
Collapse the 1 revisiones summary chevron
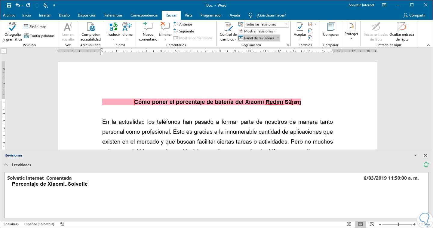click(x=6, y=165)
